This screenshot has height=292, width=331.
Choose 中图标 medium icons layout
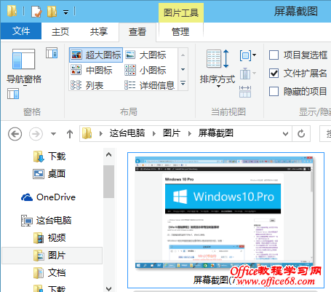coord(92,70)
